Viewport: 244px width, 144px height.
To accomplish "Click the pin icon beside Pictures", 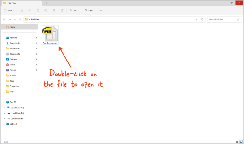I will pyautogui.click(x=36, y=59).
